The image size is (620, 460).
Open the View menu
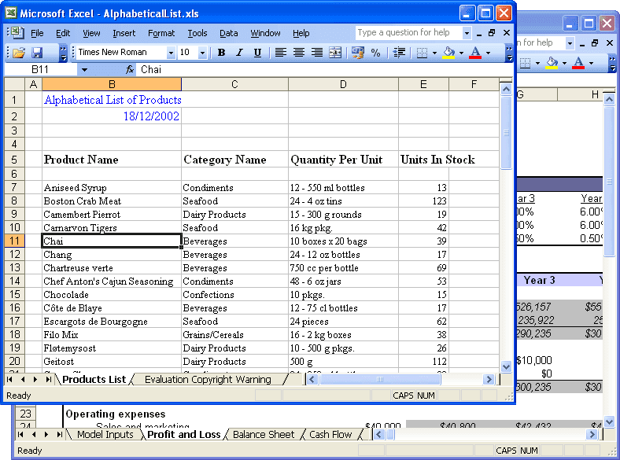[91, 33]
